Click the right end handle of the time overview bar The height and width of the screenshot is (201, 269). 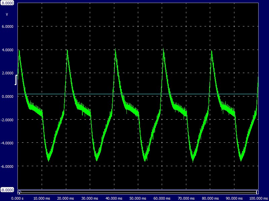(257, 192)
